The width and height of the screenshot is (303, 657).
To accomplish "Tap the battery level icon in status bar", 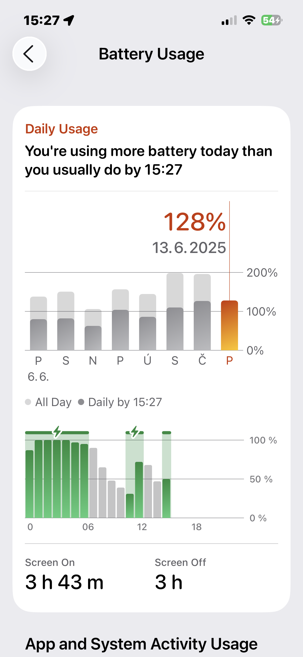I will click(271, 20).
